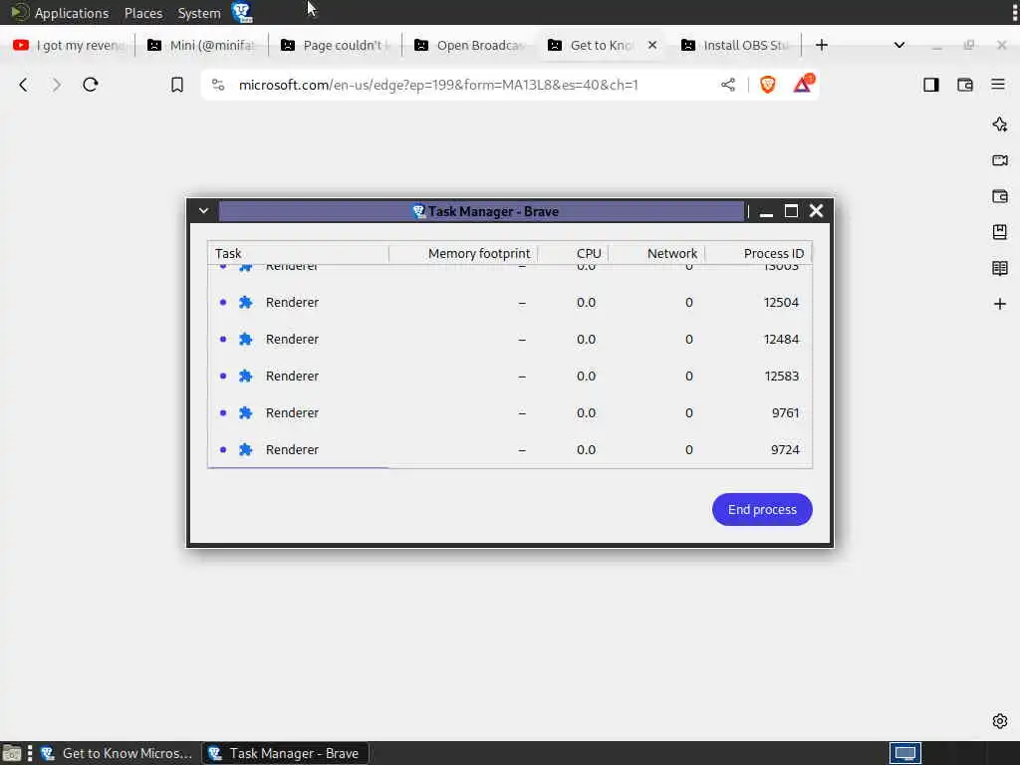The width and height of the screenshot is (1020, 765).
Task: Click process ID value 9724
Action: pos(785,449)
